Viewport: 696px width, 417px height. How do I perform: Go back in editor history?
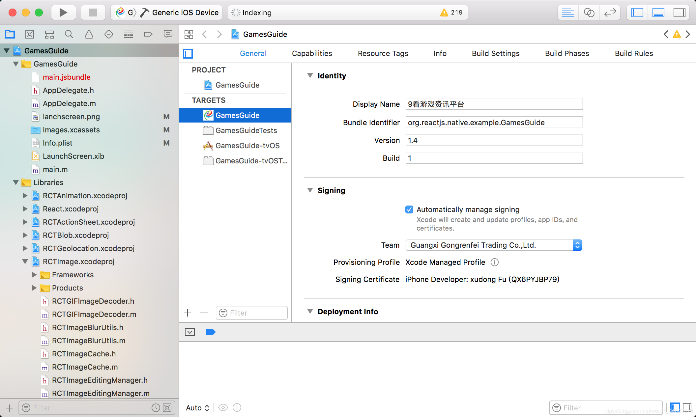pos(205,34)
